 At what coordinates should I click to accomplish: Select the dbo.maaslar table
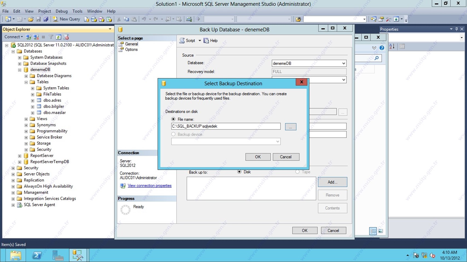click(54, 113)
